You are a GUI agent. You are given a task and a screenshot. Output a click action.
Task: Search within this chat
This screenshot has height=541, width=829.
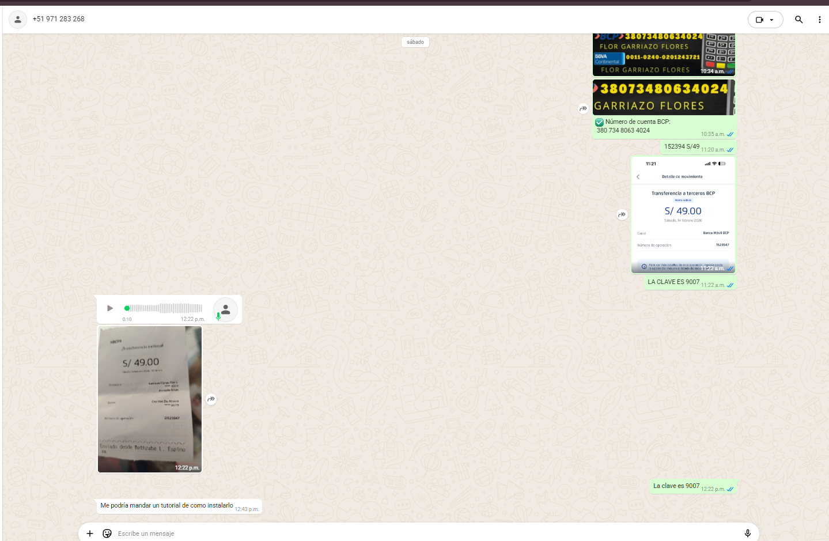coord(798,20)
